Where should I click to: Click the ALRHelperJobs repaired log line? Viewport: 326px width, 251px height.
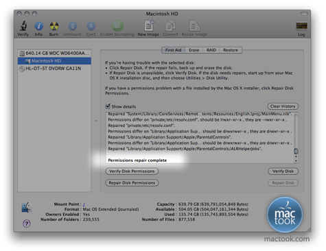pos(185,149)
